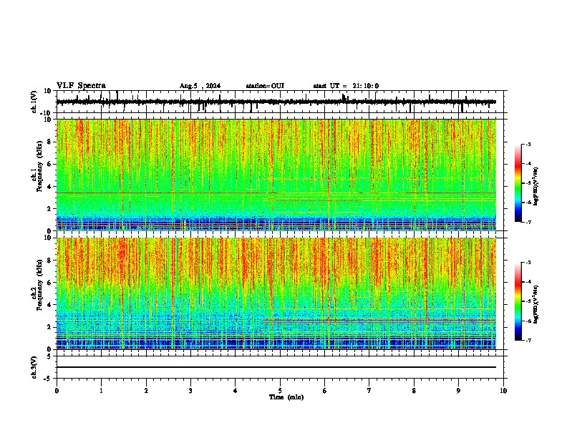Click the time-axis tick label "3"
567x438 pixels.
(190, 391)
